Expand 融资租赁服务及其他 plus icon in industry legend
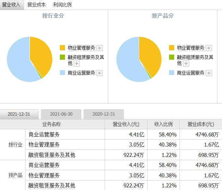Screen dimensions: 222x190 coord(77,64)
